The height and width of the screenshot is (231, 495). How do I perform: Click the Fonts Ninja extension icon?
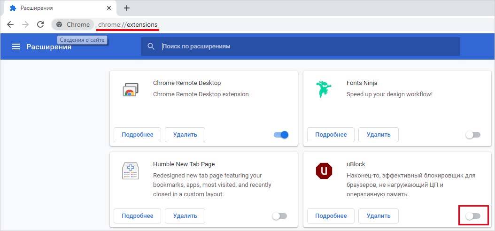point(324,88)
